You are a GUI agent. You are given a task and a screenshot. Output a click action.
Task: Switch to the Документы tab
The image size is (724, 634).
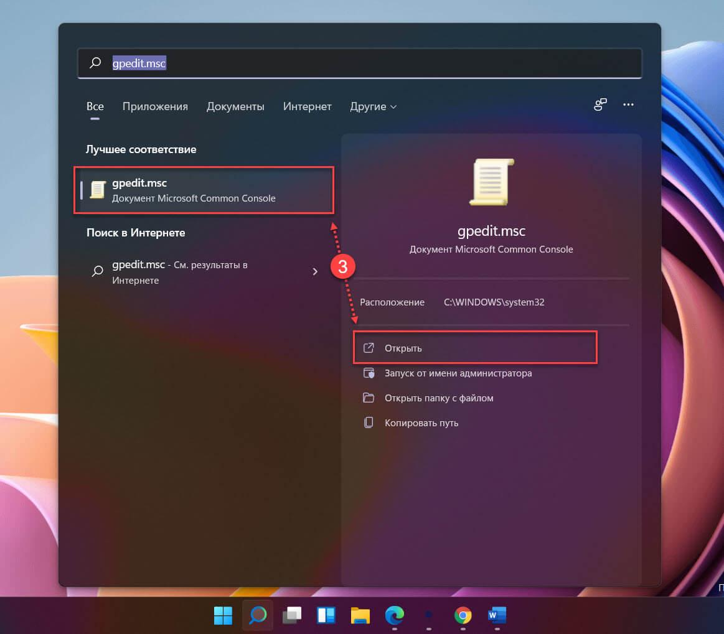pyautogui.click(x=235, y=106)
